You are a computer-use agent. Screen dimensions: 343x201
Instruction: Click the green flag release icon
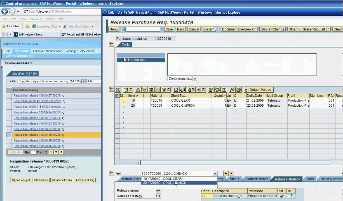232,90
